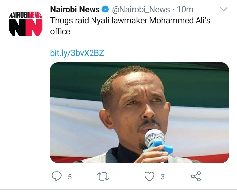
Task: Click the tweet text about Mohammed Ali
Action: 130,26
